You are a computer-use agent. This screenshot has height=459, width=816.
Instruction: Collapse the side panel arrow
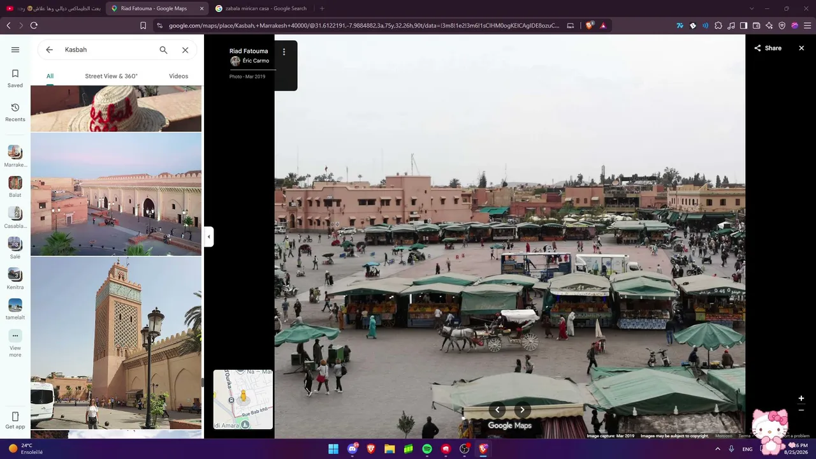pos(208,237)
